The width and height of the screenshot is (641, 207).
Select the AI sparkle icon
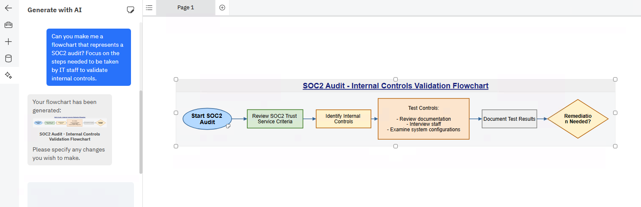point(8,75)
